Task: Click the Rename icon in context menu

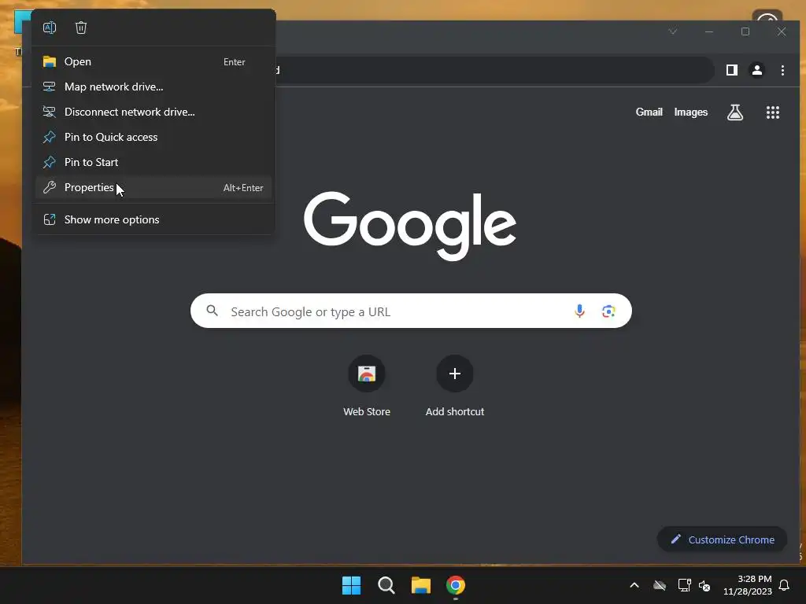Action: (x=50, y=28)
